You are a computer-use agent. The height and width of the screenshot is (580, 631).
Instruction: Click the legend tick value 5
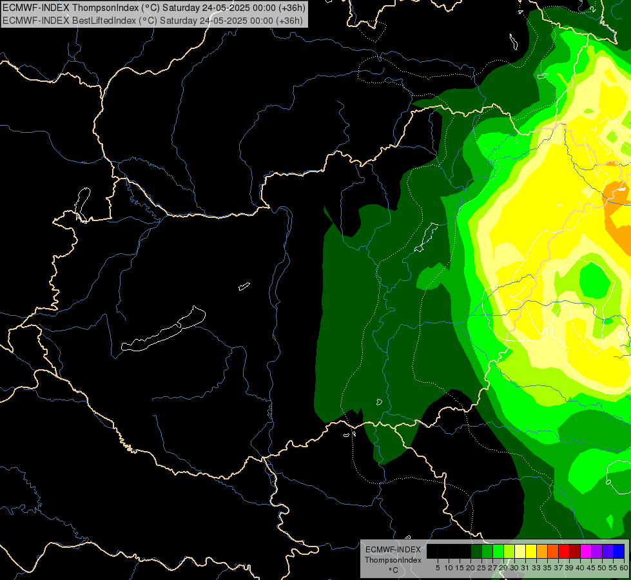(438, 568)
